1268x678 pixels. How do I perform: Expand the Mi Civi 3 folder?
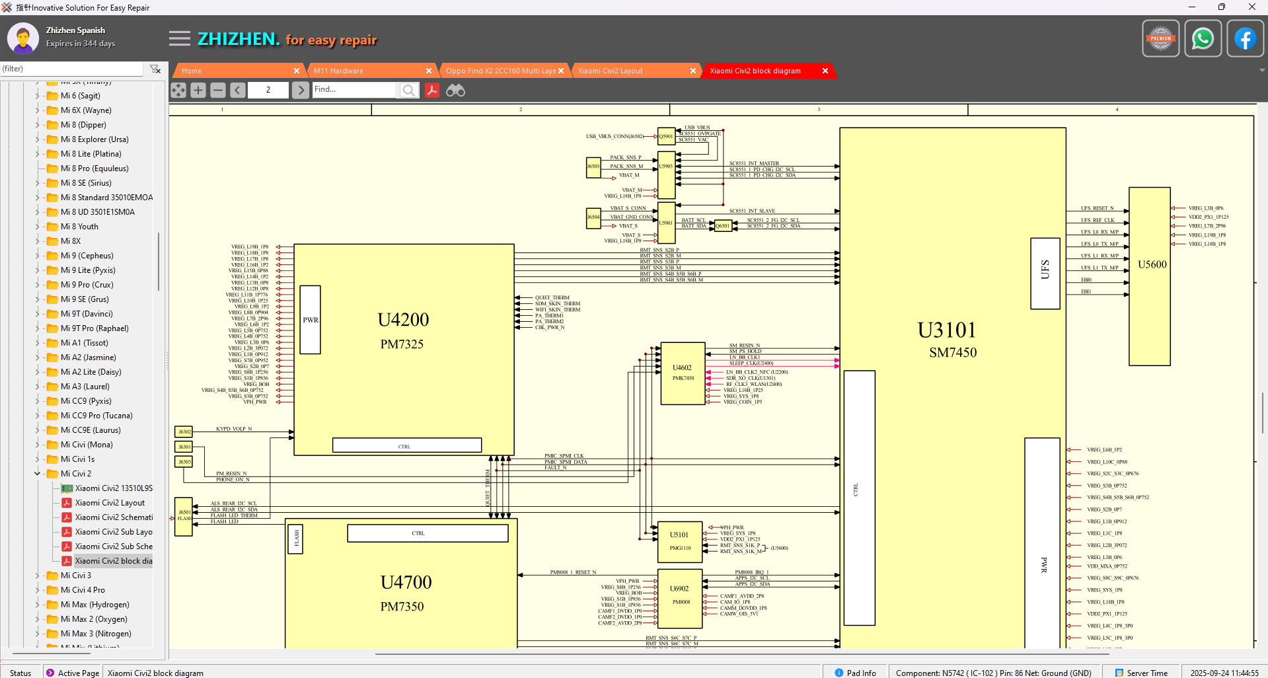pos(37,576)
